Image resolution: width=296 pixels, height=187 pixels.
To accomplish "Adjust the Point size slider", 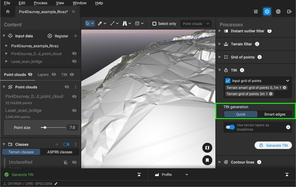I will pyautogui.click(x=45, y=127).
